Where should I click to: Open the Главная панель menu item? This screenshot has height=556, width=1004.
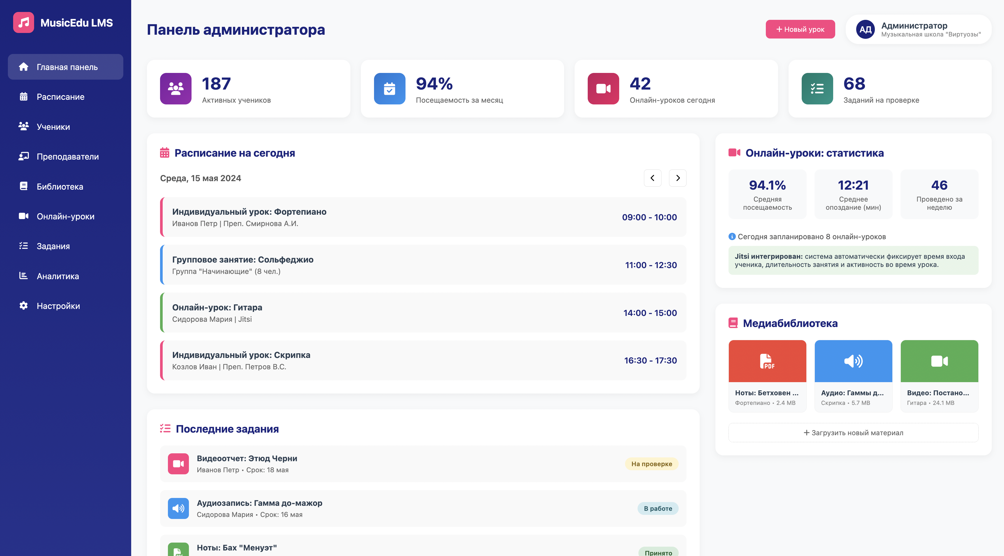point(66,67)
